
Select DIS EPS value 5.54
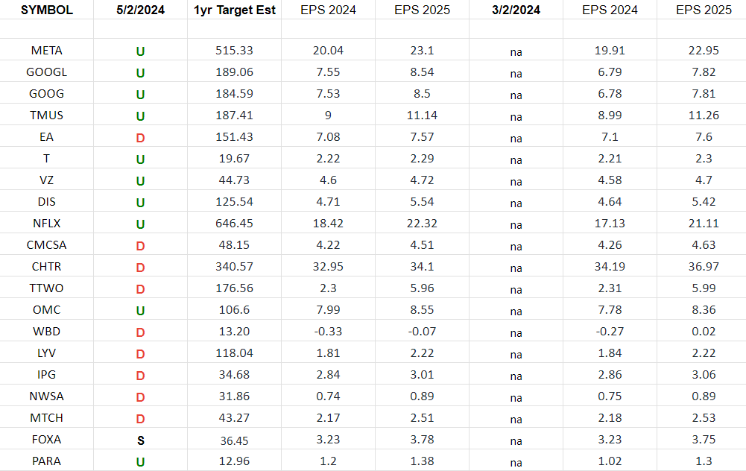coord(422,202)
